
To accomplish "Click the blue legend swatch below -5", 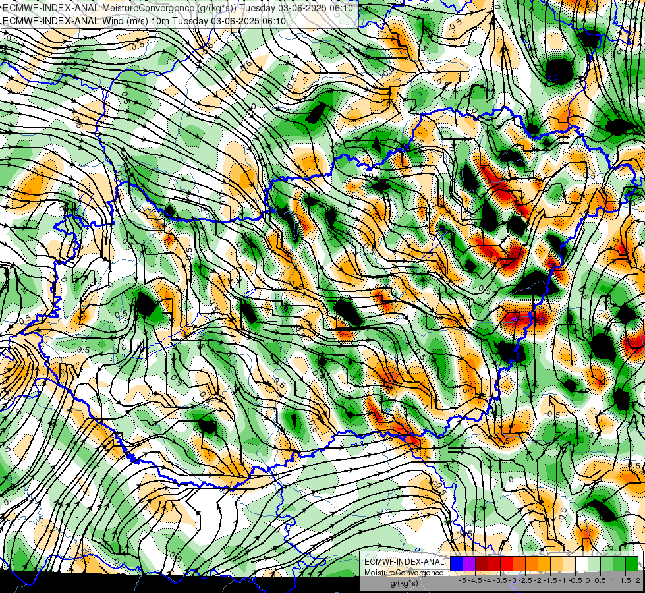I will (x=457, y=563).
